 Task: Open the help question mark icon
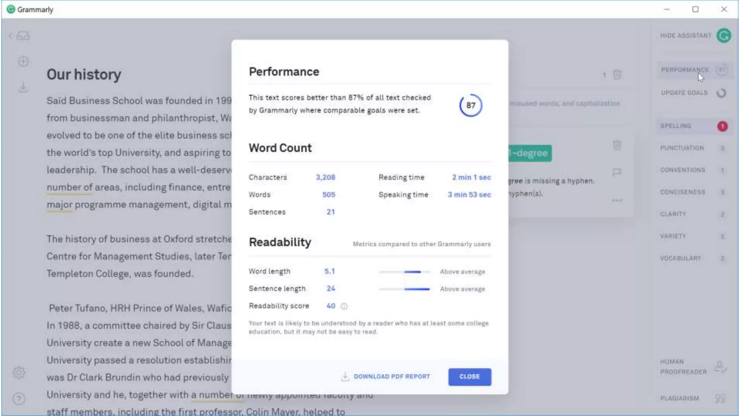(x=19, y=399)
